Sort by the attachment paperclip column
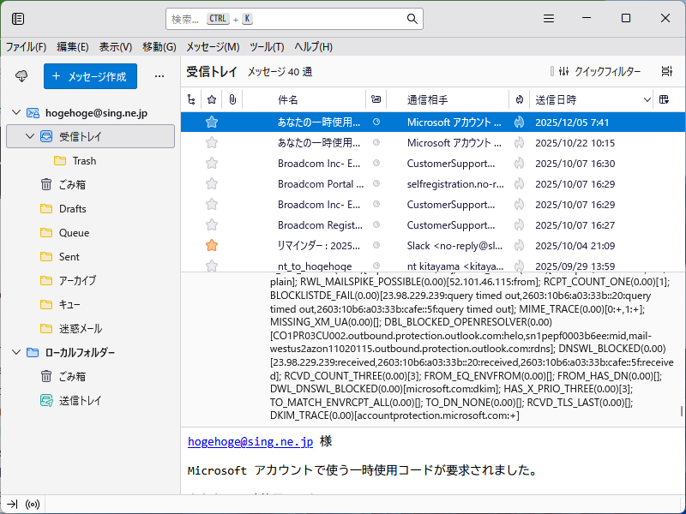This screenshot has height=514, width=686. (232, 99)
